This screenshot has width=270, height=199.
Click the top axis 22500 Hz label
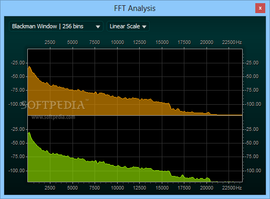(x=232, y=42)
